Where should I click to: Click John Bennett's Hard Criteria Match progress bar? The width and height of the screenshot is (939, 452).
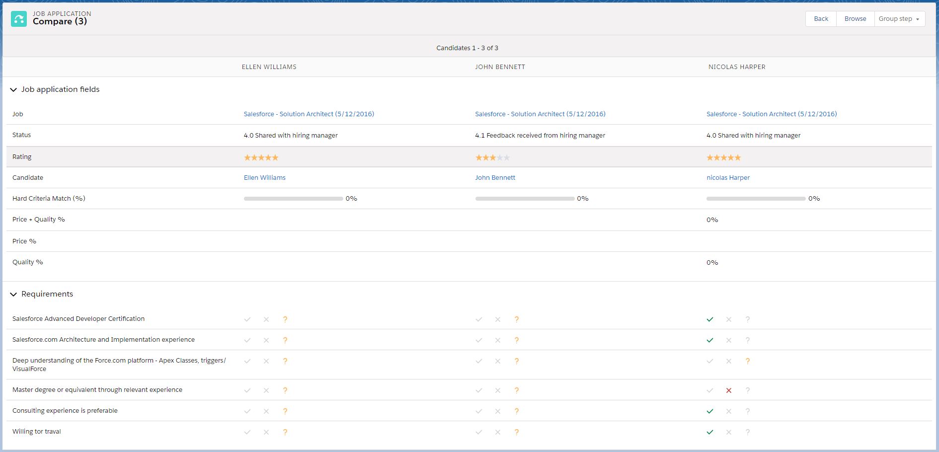525,199
